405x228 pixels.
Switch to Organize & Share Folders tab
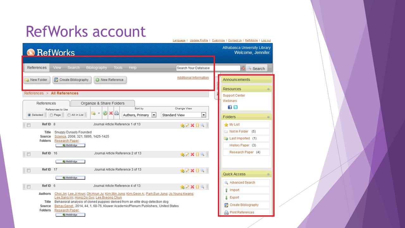pyautogui.click(x=103, y=103)
